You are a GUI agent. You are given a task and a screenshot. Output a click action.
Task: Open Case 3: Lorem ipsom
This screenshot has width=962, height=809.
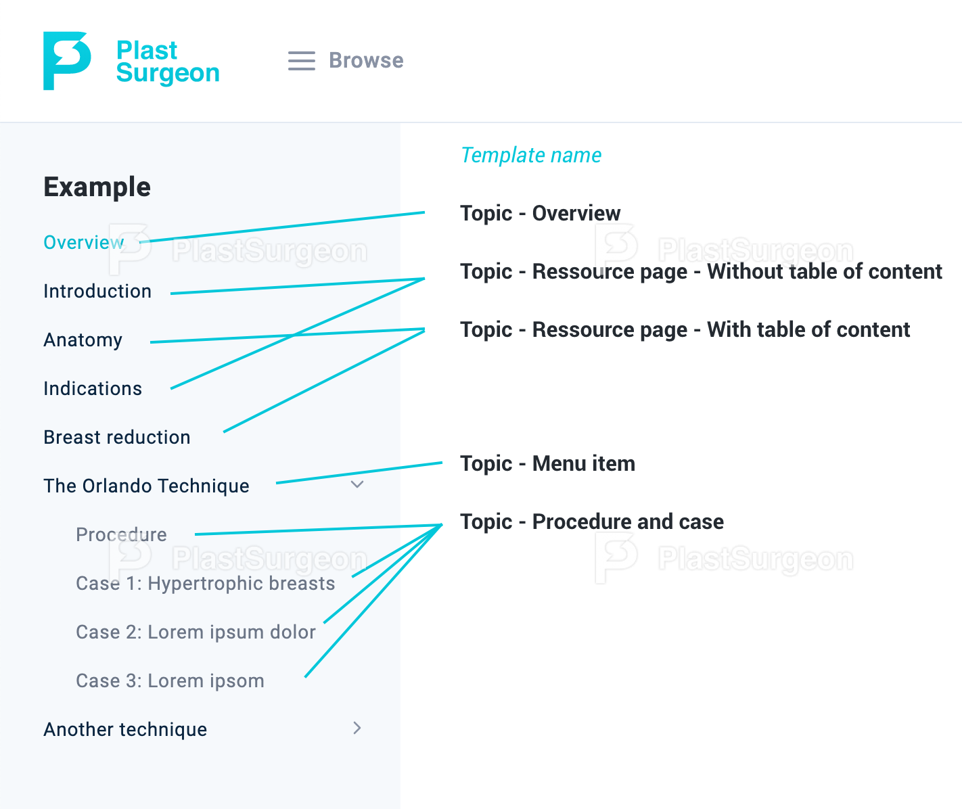pos(170,680)
